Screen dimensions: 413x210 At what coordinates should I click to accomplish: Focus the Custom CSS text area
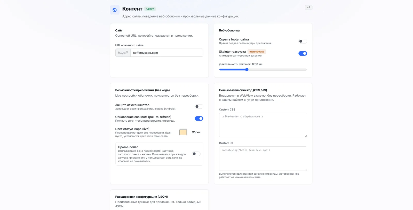tap(263, 125)
